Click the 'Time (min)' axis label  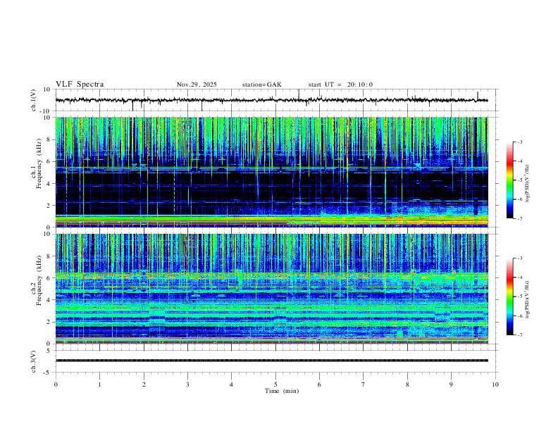click(x=282, y=391)
